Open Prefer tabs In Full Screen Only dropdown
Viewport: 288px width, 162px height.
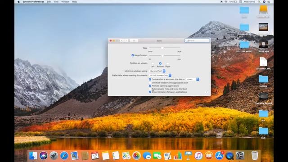pos(160,75)
